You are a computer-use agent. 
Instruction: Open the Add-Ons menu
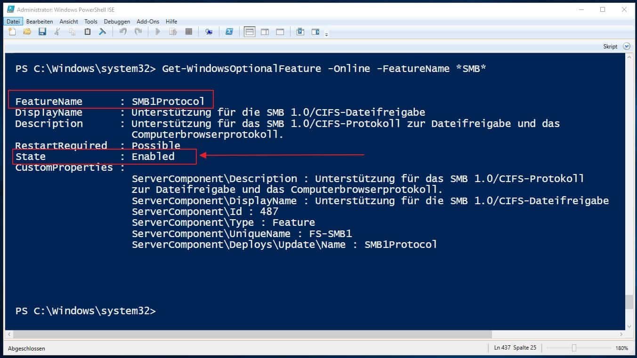point(148,22)
